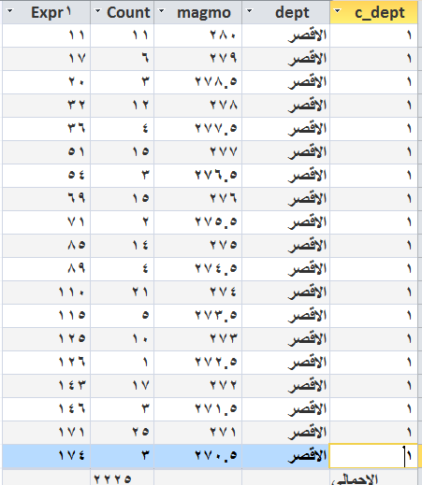Viewport: 422px width, 485px height.
Task: Open the Expr1 column filter dropdown
Action: click(10, 11)
